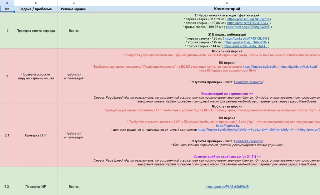Select 'Требуется оптимизация' in row 2
Screen dimensions: 320x195
(73, 76)
